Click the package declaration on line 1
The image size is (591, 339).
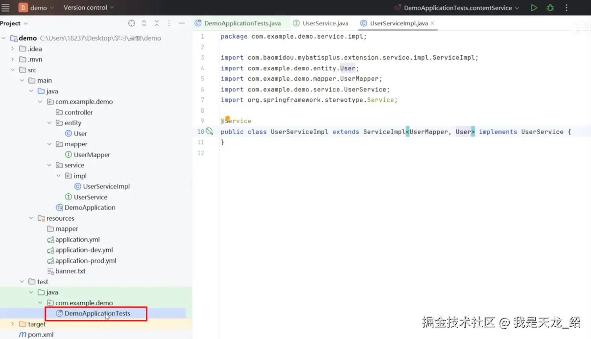[x=293, y=37]
